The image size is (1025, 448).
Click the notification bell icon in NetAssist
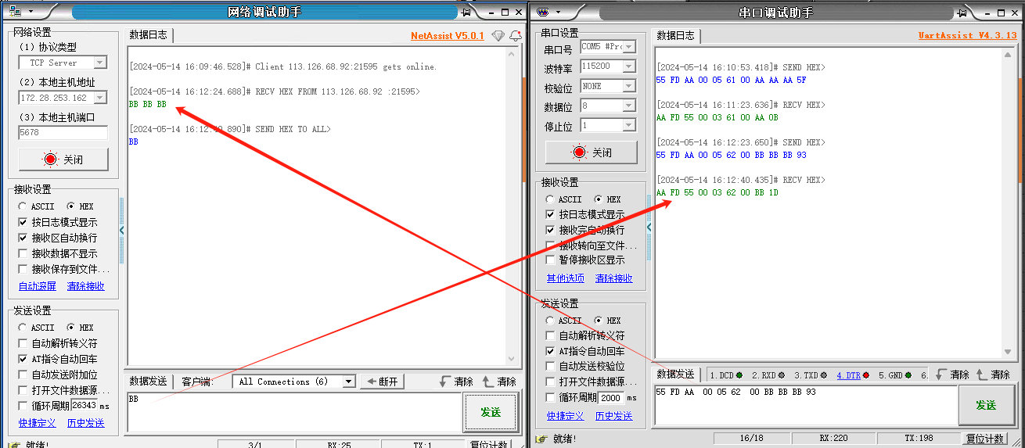click(516, 36)
